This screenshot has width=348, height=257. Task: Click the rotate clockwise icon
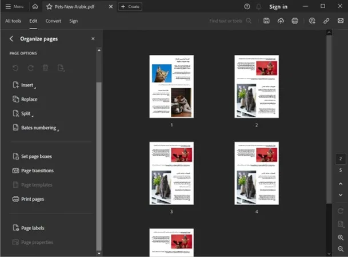(x=30, y=68)
